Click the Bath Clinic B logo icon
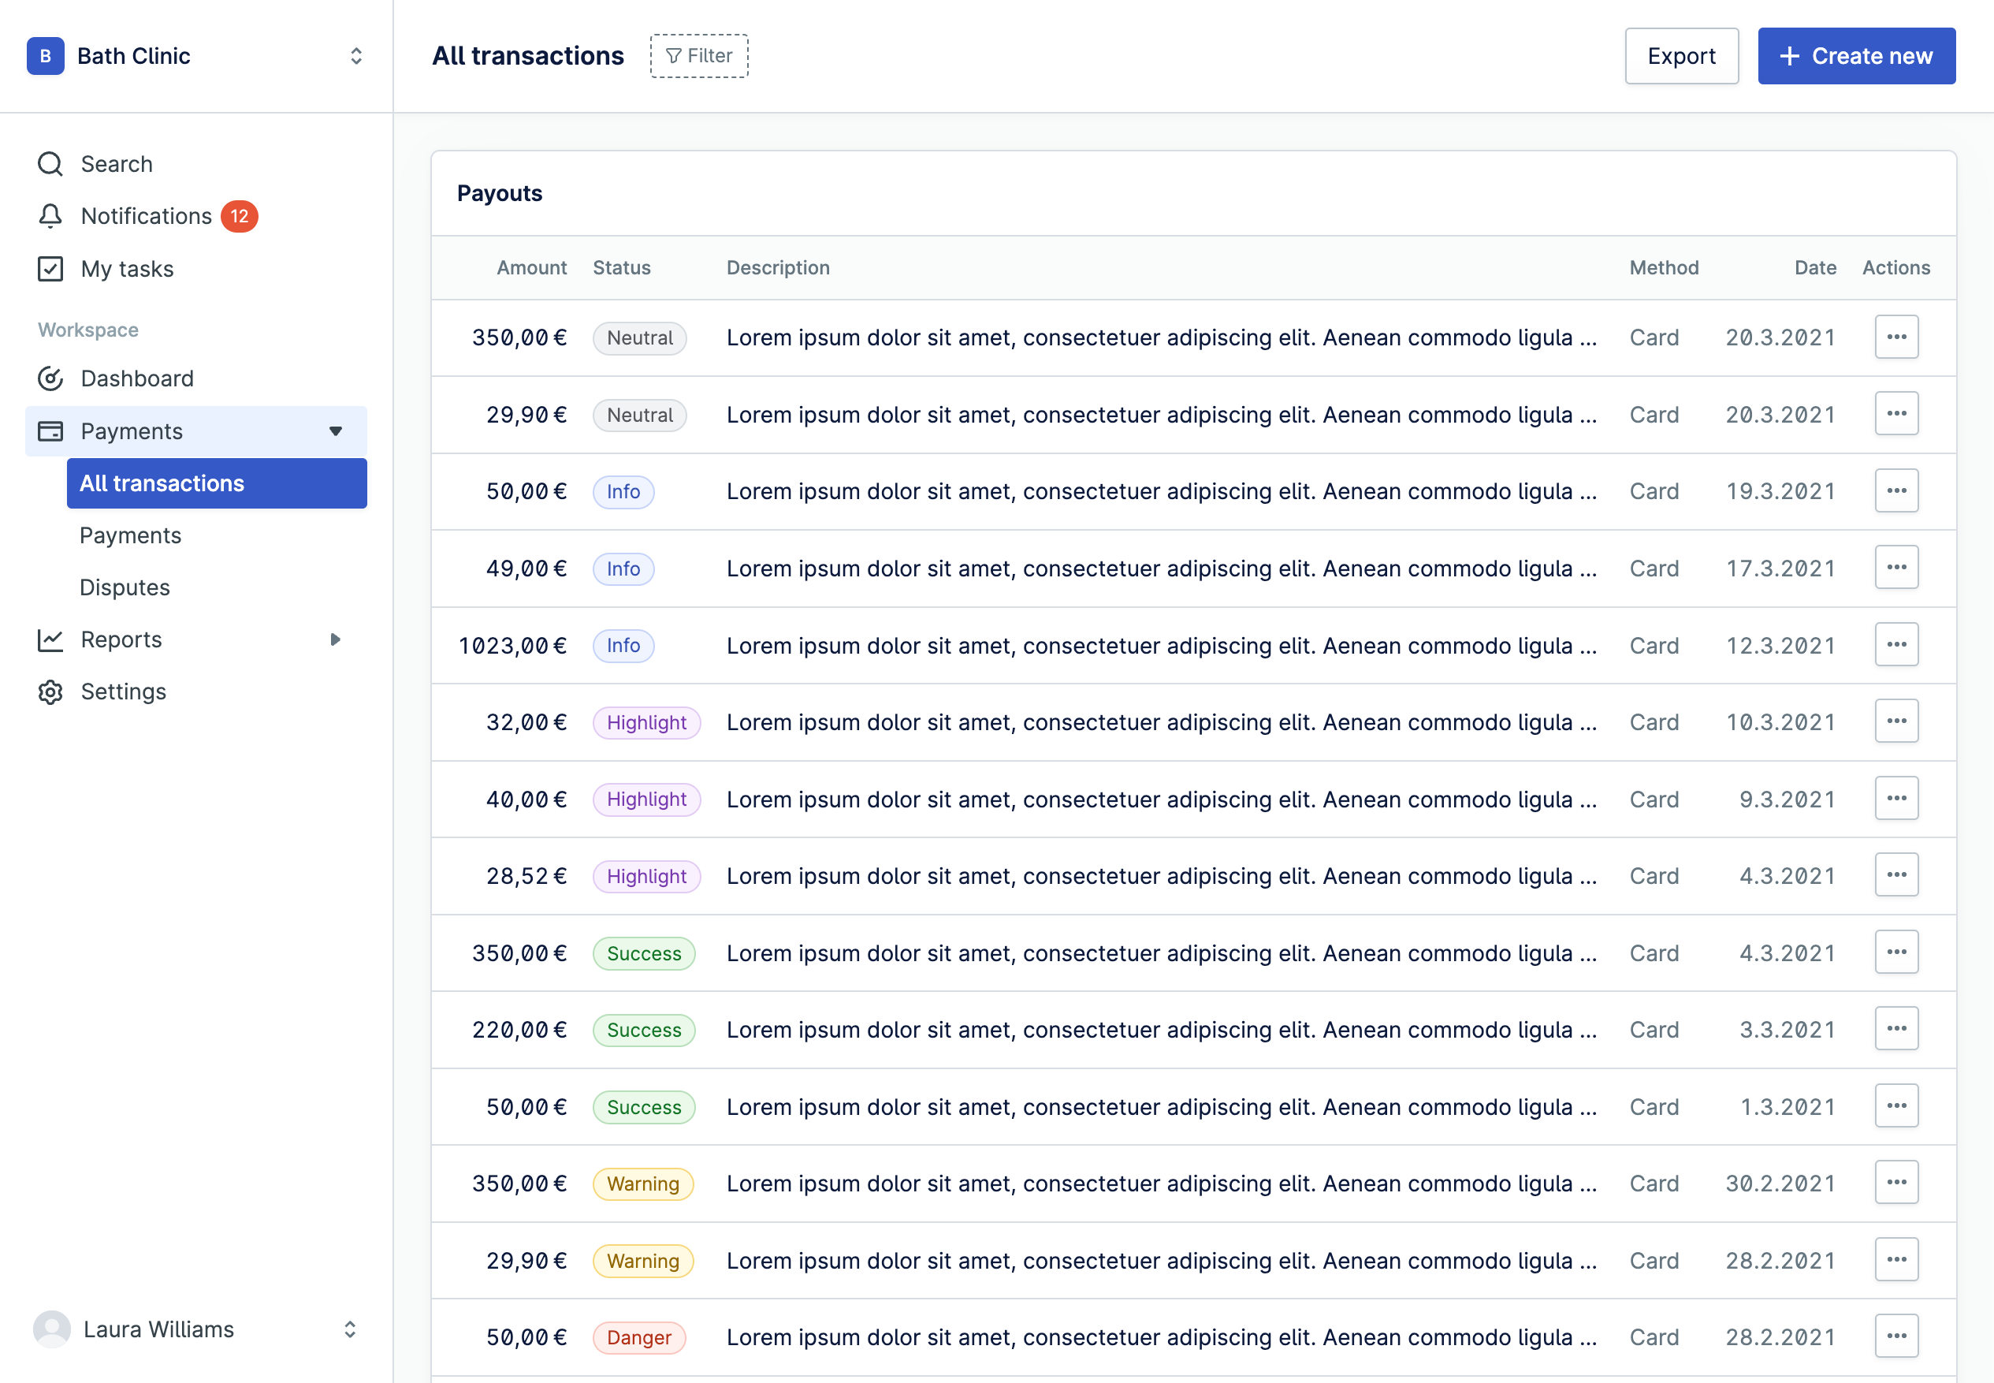Image resolution: width=1994 pixels, height=1383 pixels. pyautogui.click(x=46, y=56)
